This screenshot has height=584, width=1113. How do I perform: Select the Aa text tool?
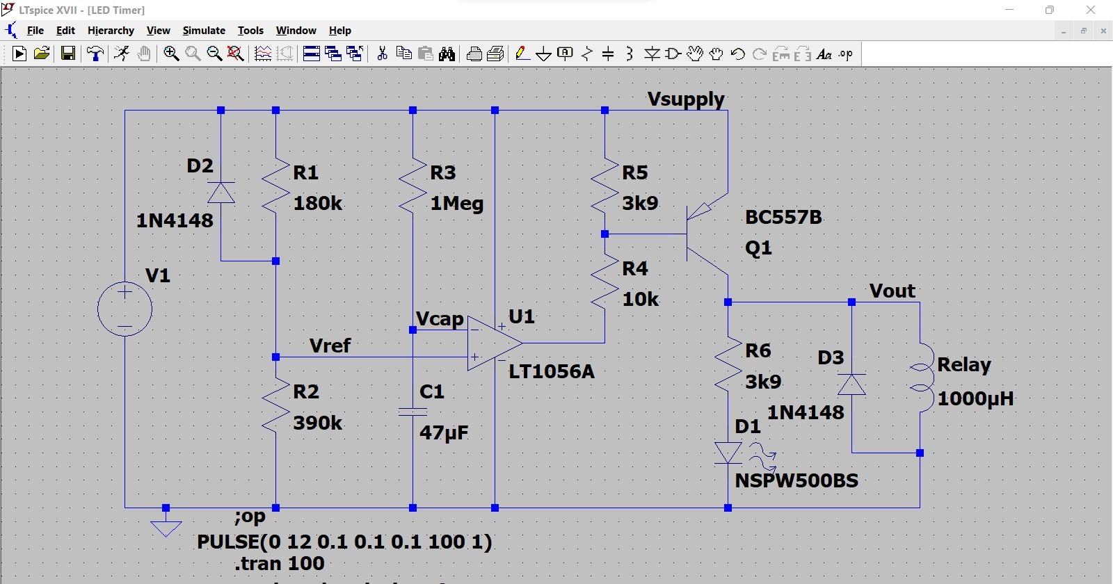click(x=824, y=54)
